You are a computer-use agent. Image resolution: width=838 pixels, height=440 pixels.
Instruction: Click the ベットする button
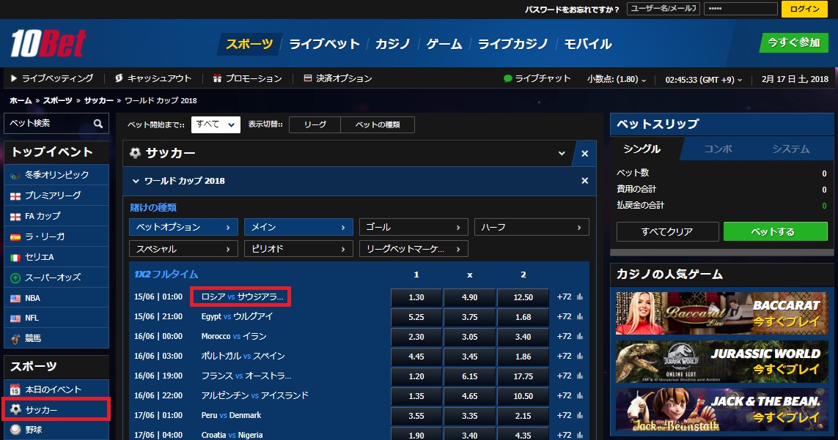pos(776,232)
